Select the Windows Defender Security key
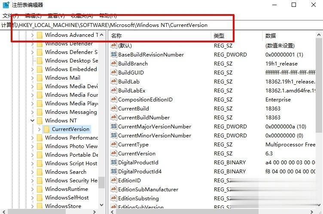 point(71,52)
